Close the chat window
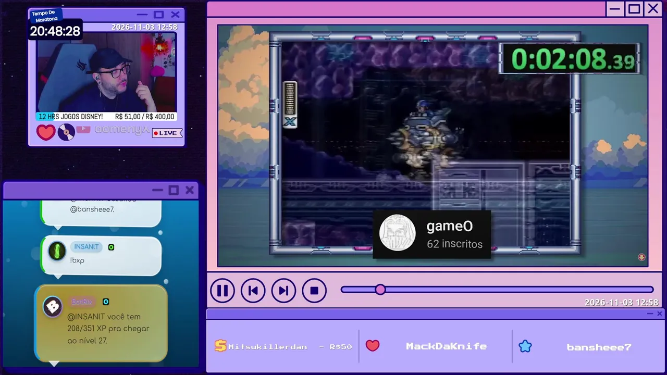Image resolution: width=667 pixels, height=375 pixels. [190, 190]
